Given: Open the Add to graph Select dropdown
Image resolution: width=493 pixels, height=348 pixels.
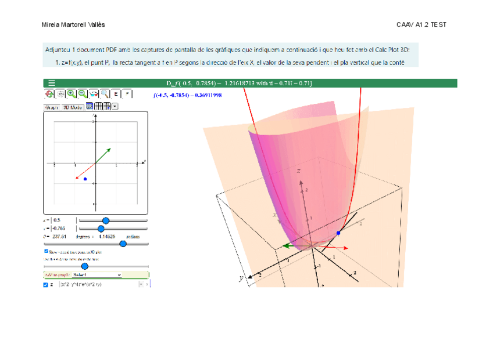Looking at the screenshot, I should 97,275.
